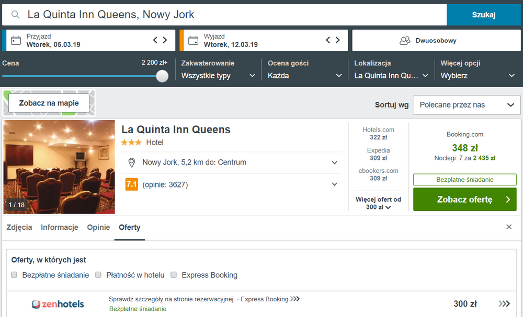Screen dimensions: 523x317
Task: Click the zenhotels logo
Action: coord(58,304)
